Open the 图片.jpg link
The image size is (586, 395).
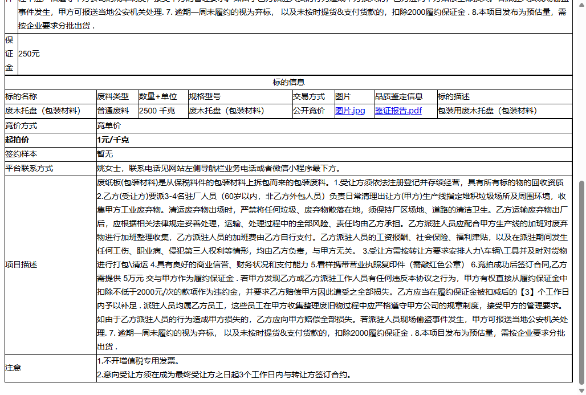tap(350, 111)
